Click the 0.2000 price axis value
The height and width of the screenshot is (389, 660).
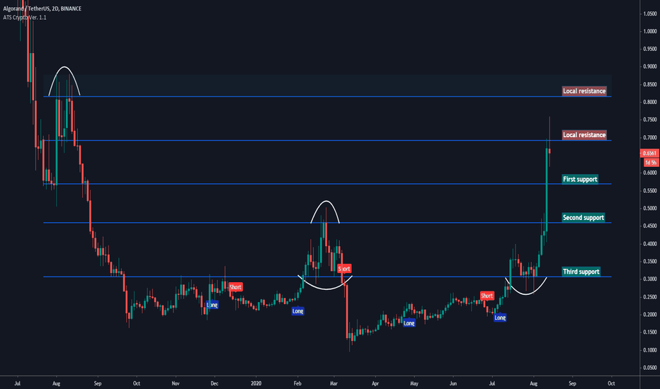(x=650, y=315)
